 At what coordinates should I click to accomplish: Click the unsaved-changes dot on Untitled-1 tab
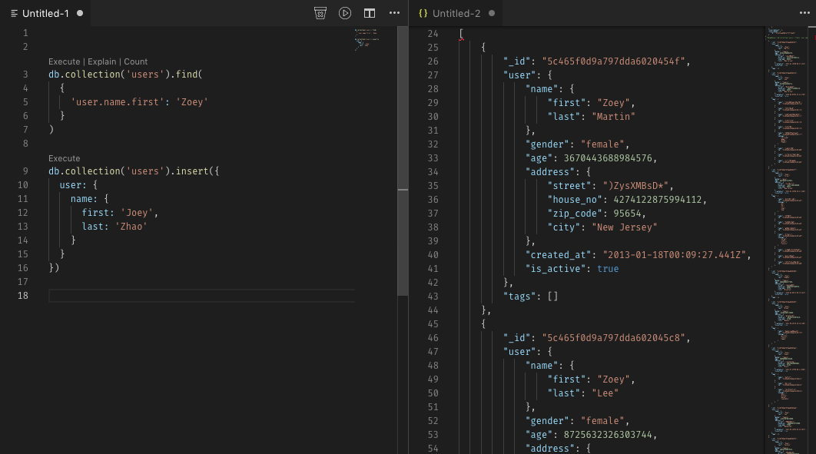[81, 13]
